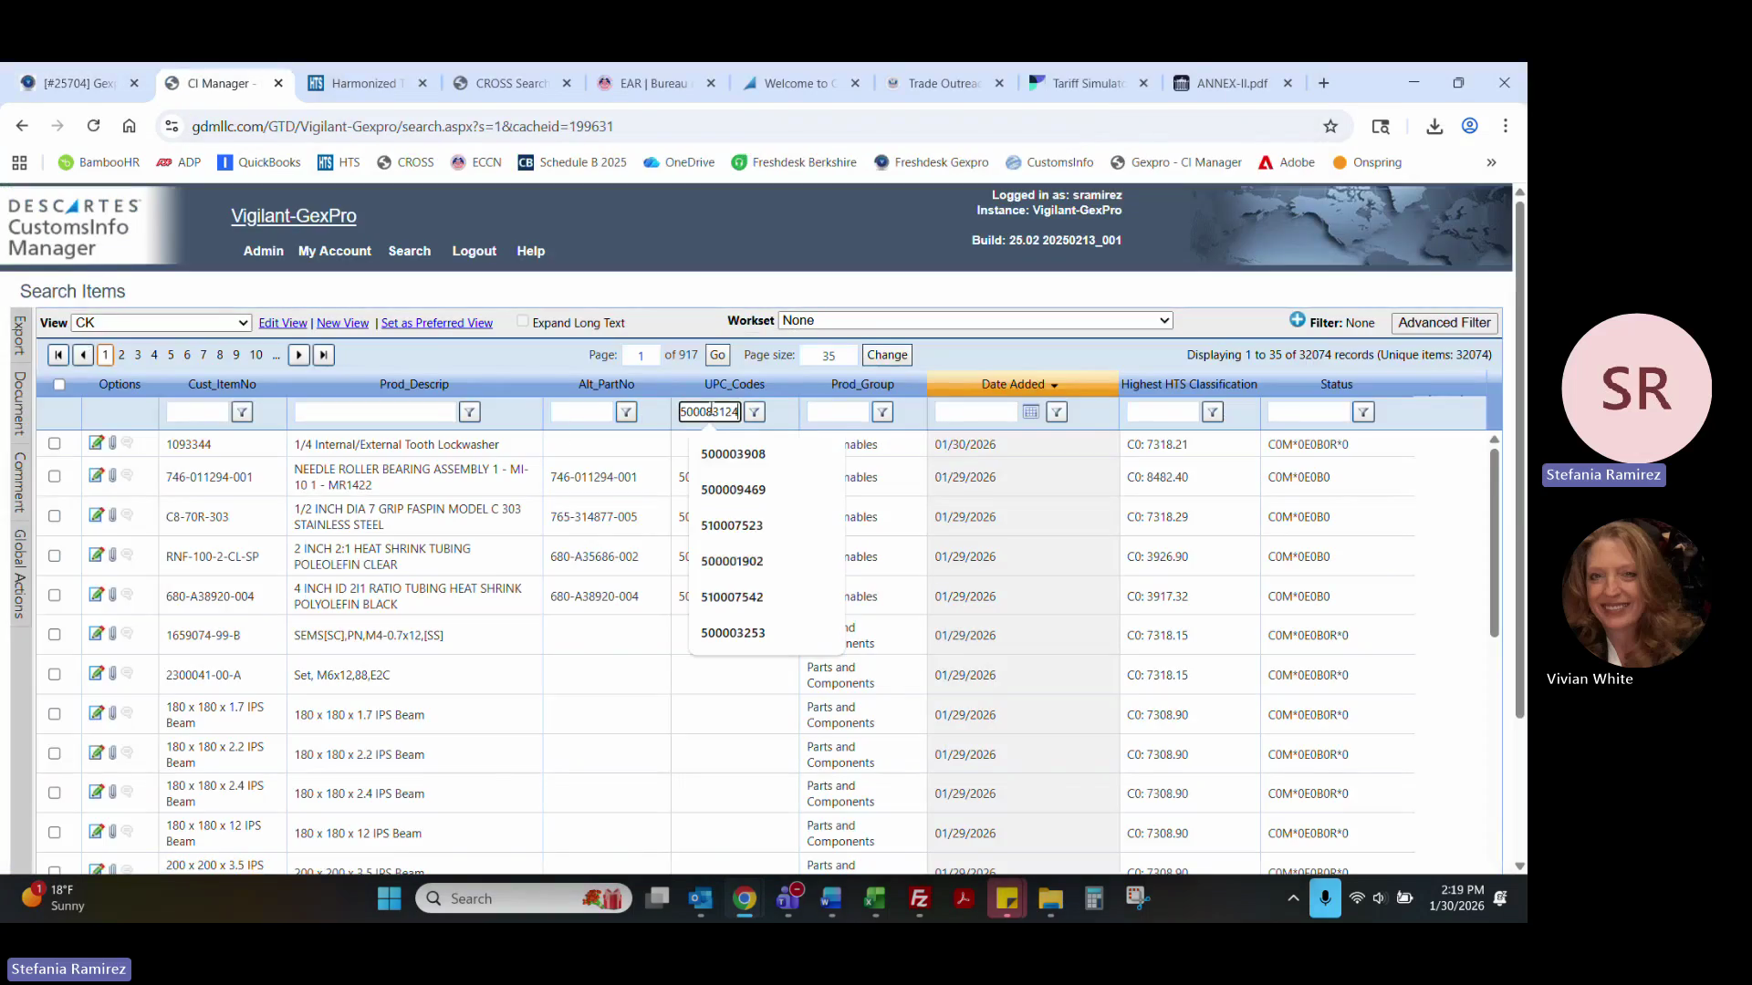
Task: Click the attachment paperclip icon for item 746-011294-001
Action: pyautogui.click(x=112, y=475)
